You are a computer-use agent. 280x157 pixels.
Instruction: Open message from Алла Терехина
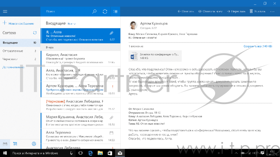(80, 136)
